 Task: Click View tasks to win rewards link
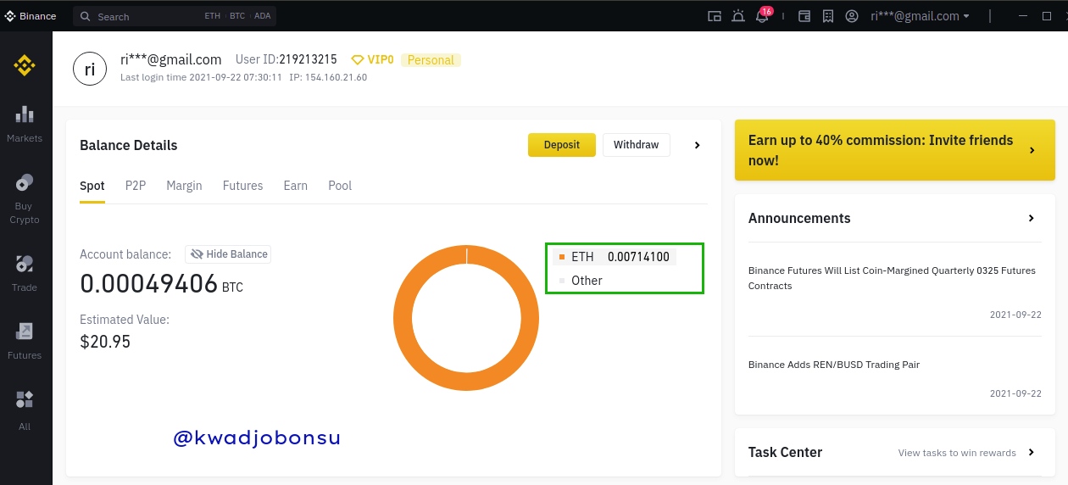point(957,453)
